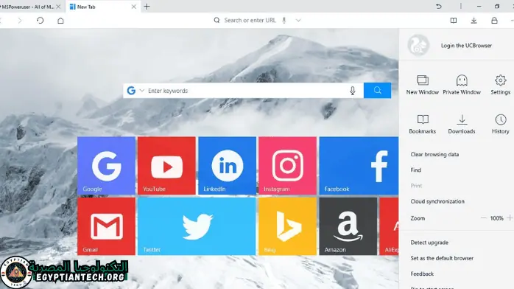Decrease zoom with the minus button

(x=484, y=217)
